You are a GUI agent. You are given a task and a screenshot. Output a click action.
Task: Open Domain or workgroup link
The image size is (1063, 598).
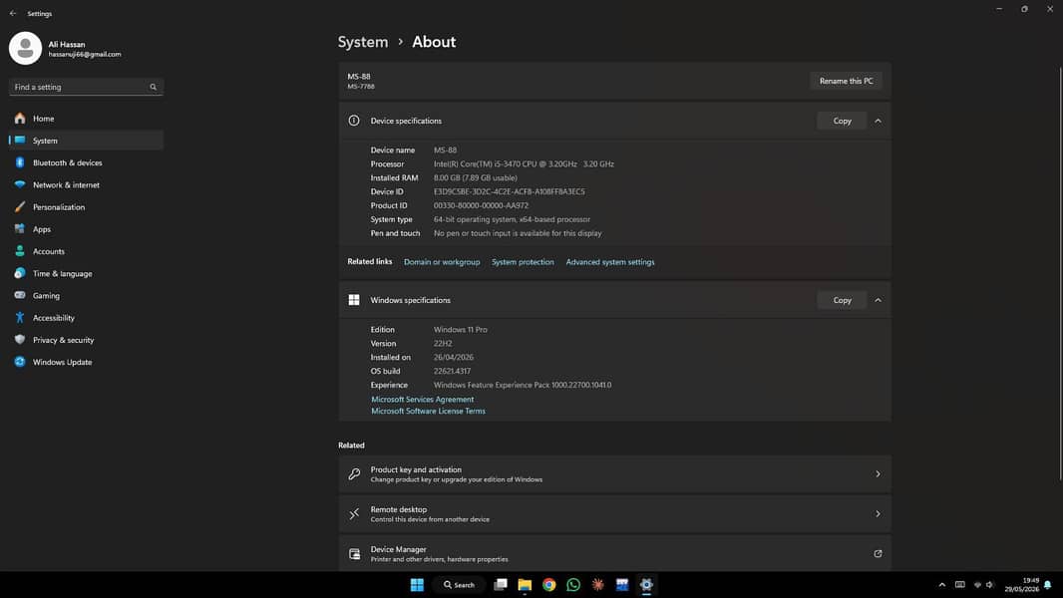pyautogui.click(x=442, y=262)
